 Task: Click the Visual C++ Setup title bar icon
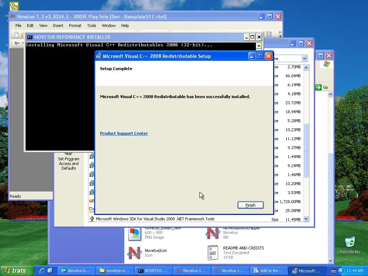pos(99,56)
